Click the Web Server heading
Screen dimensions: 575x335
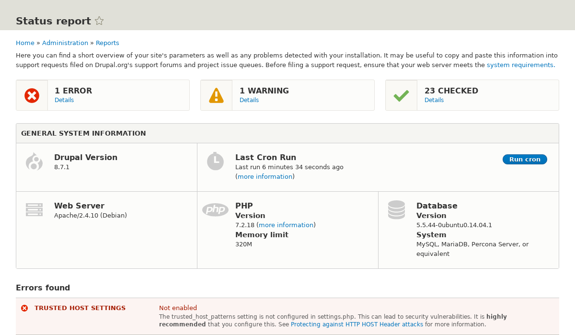79,206
